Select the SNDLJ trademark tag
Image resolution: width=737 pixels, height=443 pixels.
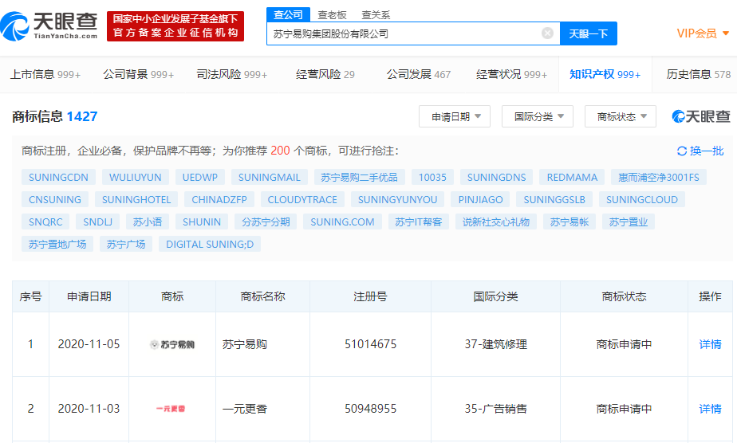coord(98,222)
